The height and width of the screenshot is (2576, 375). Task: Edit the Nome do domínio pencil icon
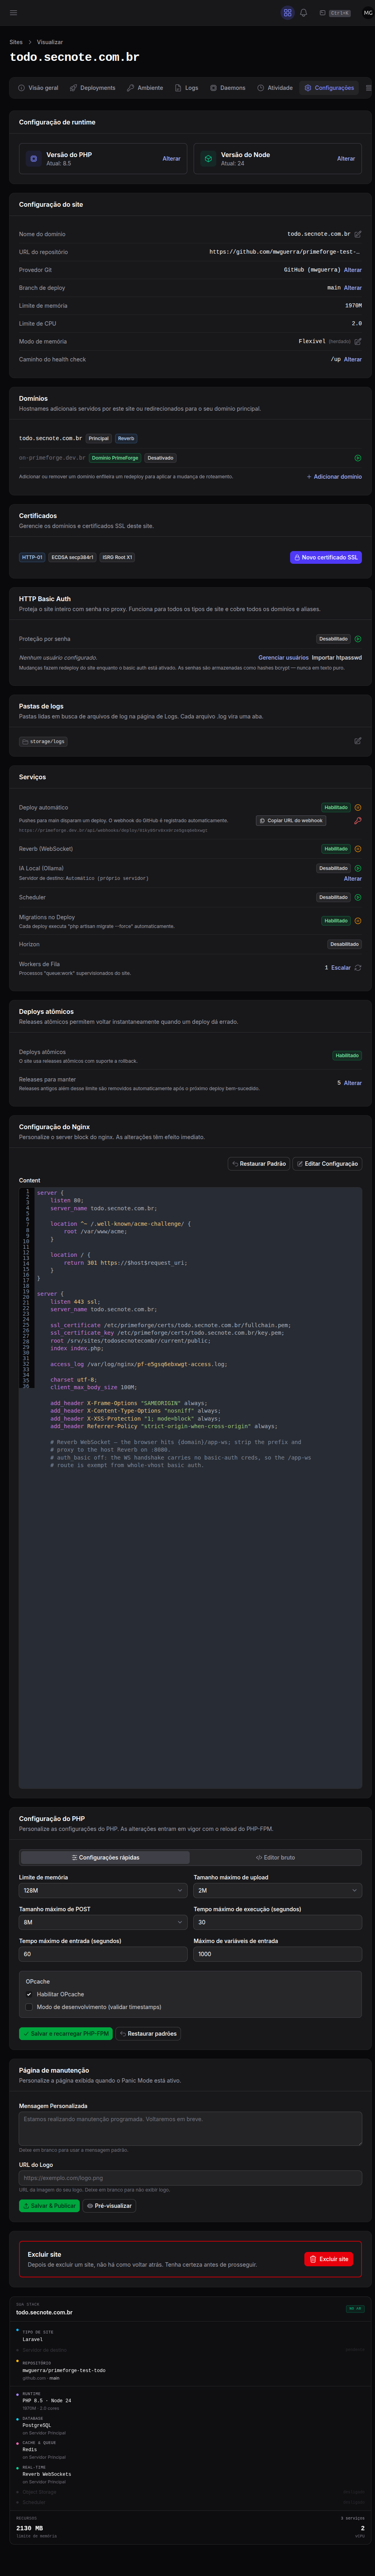coord(358,234)
